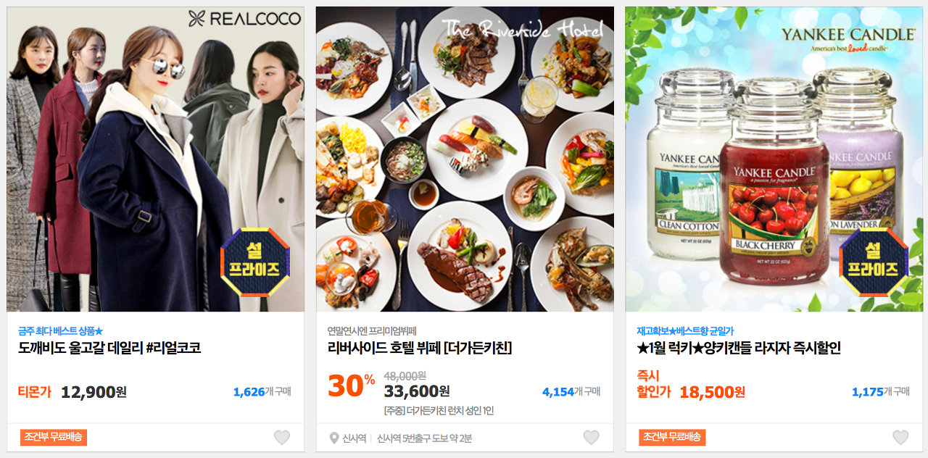928x458 pixels.
Task: Click the 신사역 location pin icon
Action: [334, 438]
